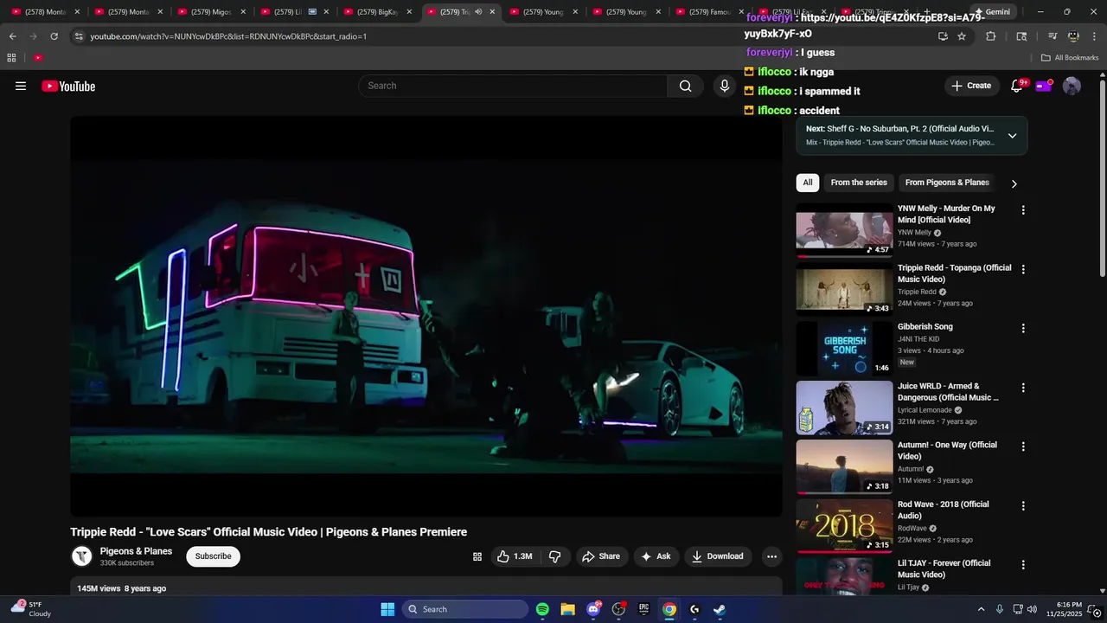Screen dimensions: 1107x623
Task: Open Pigeons & Planes channel name link
Action: click(x=136, y=551)
